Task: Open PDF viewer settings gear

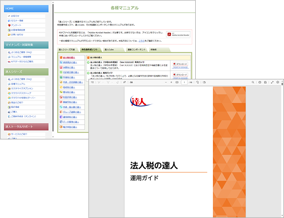Action: (277, 82)
